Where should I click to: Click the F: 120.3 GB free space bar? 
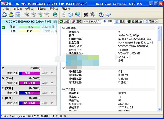(29, 103)
